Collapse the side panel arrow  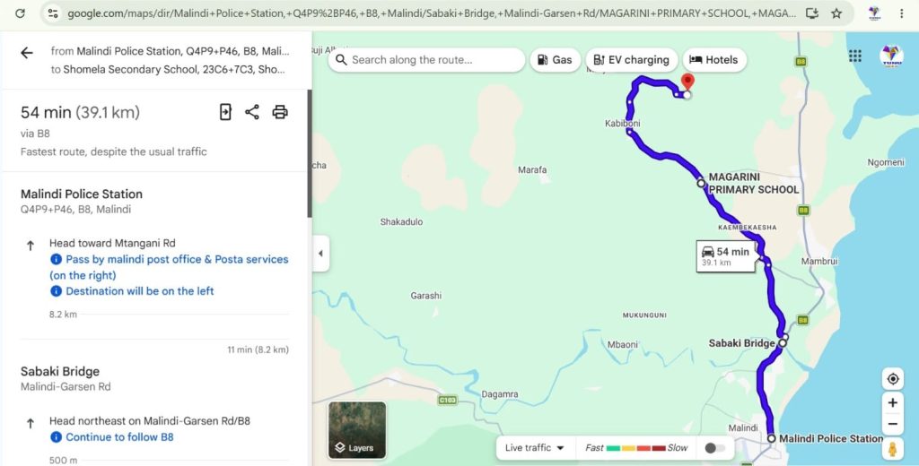click(x=320, y=254)
